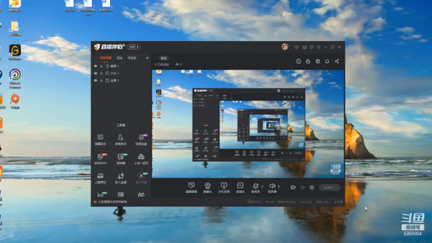Expand the speaker volume arrow
Image resolution: width=432 pixels, height=243 pixels.
click(279, 186)
